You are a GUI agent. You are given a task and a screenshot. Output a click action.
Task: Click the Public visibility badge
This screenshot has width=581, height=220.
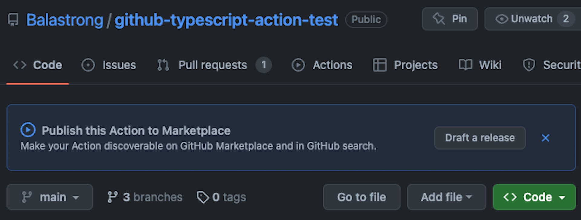coord(366,20)
